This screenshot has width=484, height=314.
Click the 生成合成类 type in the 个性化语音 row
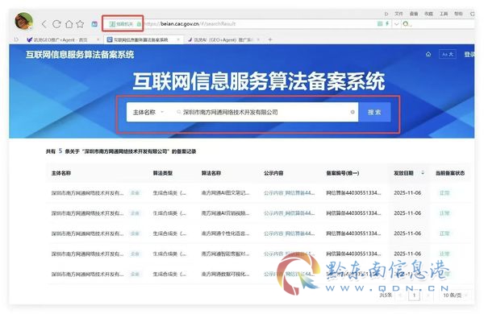(x=169, y=233)
